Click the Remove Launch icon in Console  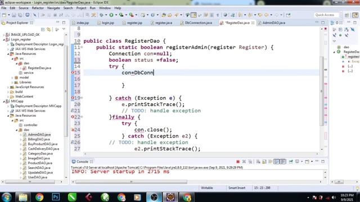244,162
